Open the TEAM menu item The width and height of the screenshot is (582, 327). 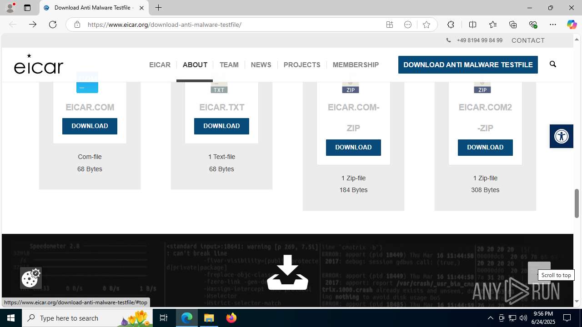229,65
